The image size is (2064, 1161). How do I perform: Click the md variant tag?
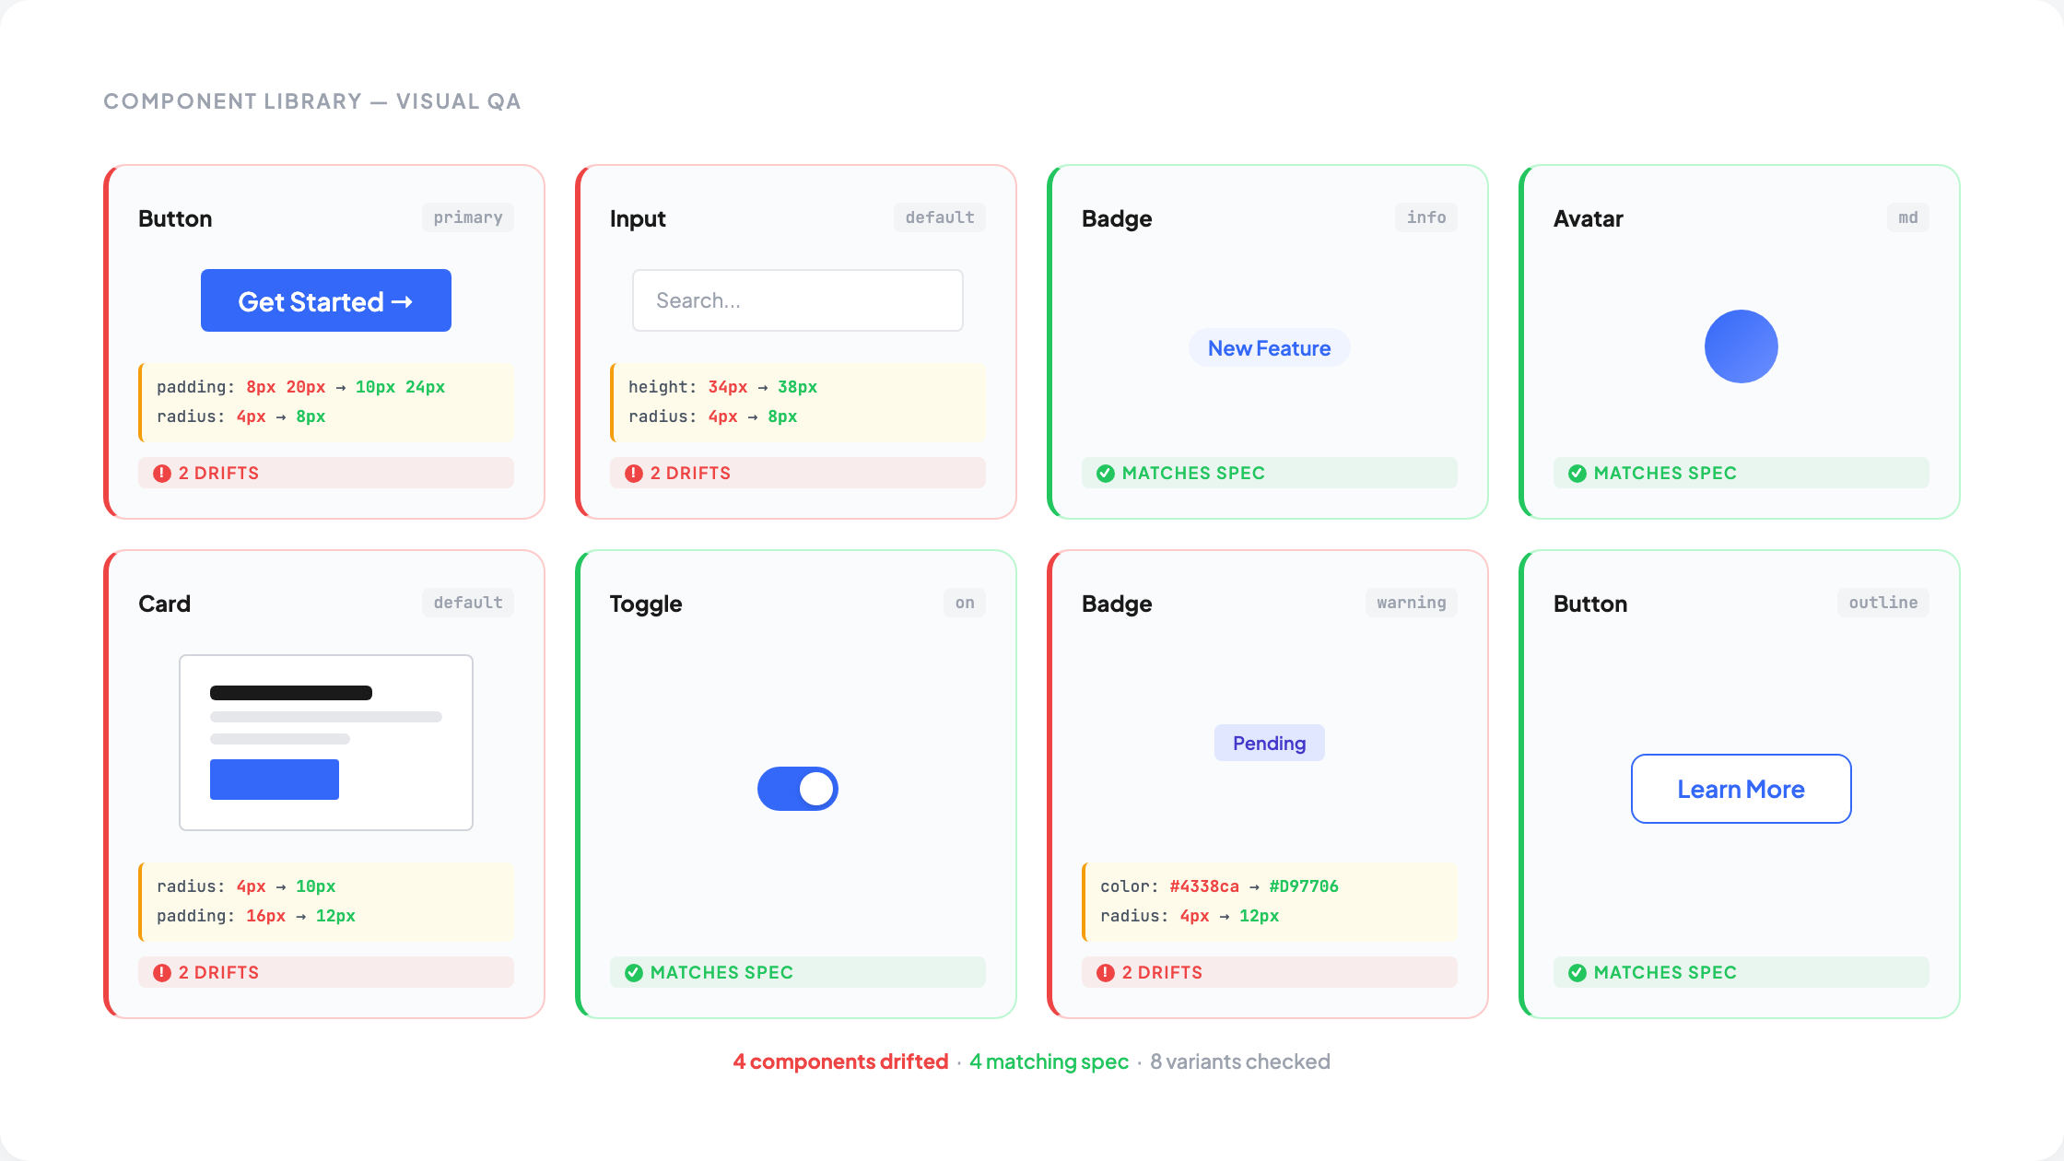1908,217
